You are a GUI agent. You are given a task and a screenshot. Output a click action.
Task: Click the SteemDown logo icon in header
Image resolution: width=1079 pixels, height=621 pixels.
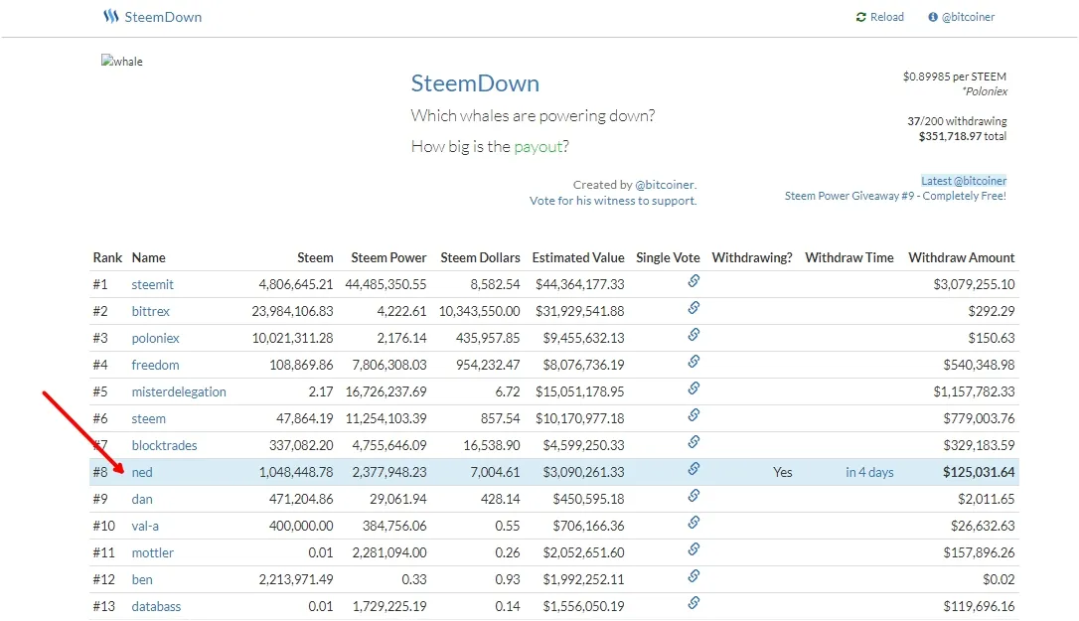[111, 17]
